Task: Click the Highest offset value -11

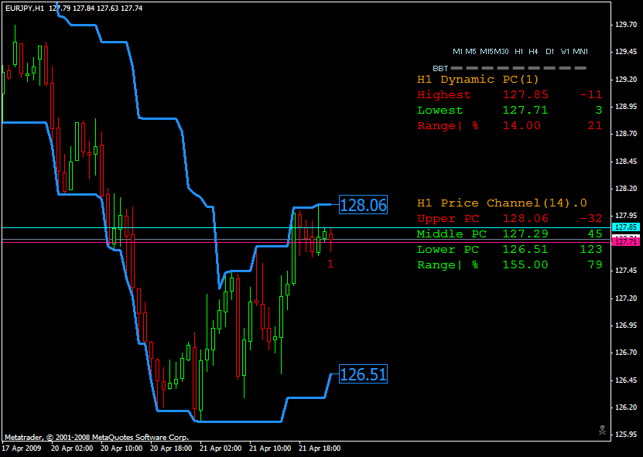Action: [x=591, y=94]
